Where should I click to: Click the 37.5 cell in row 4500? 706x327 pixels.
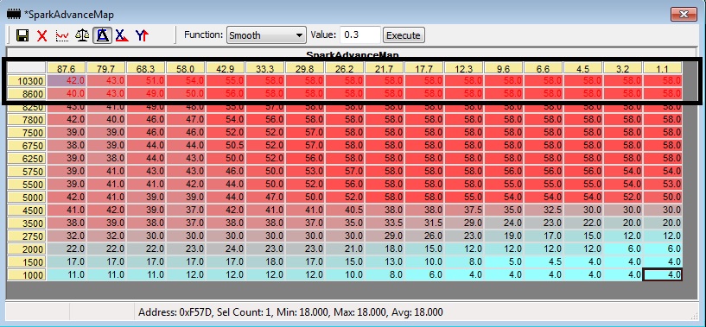point(464,211)
